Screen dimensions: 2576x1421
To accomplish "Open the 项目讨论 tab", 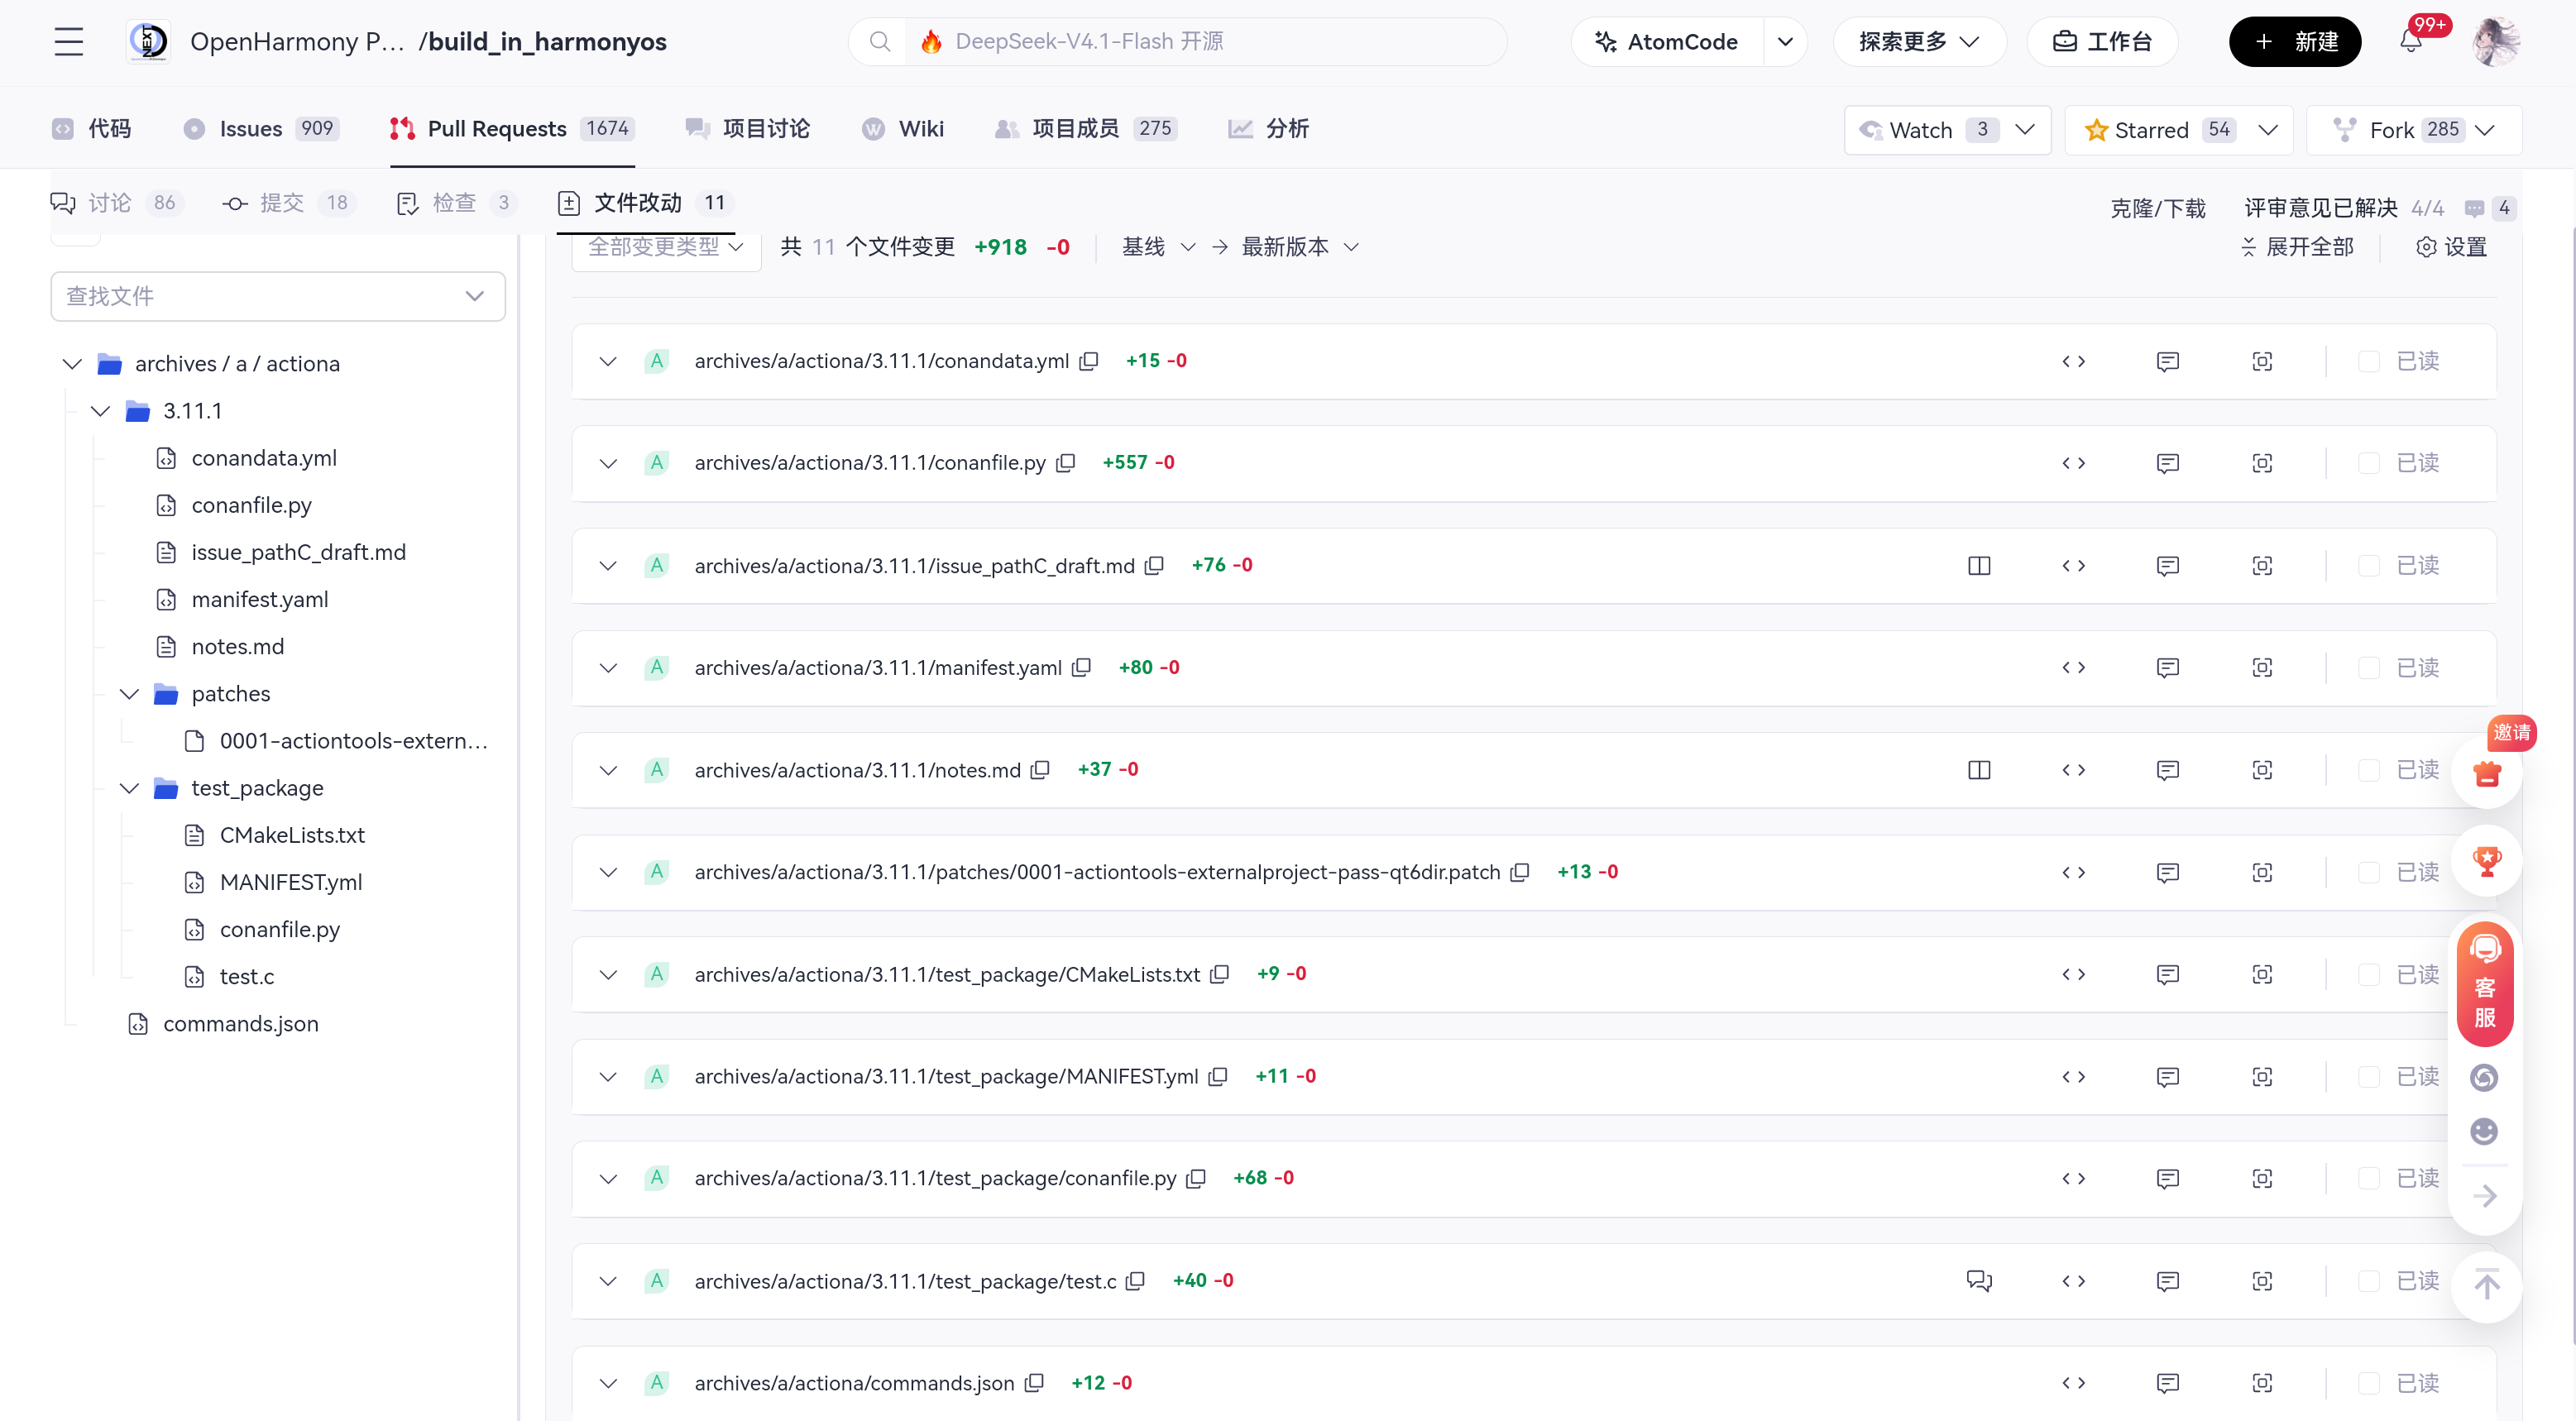I will [x=748, y=128].
